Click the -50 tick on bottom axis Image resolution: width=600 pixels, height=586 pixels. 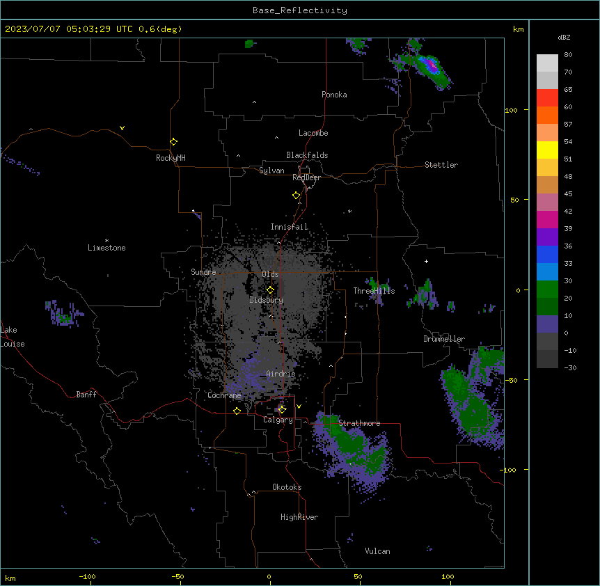[x=178, y=576]
